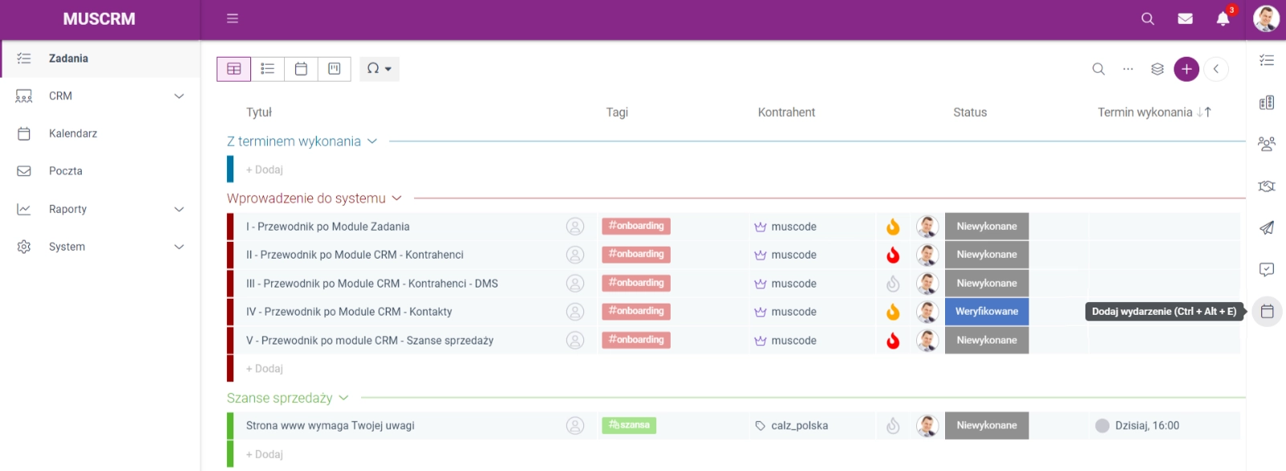Switch to list view
Image resolution: width=1286 pixels, height=471 pixels.
click(268, 69)
